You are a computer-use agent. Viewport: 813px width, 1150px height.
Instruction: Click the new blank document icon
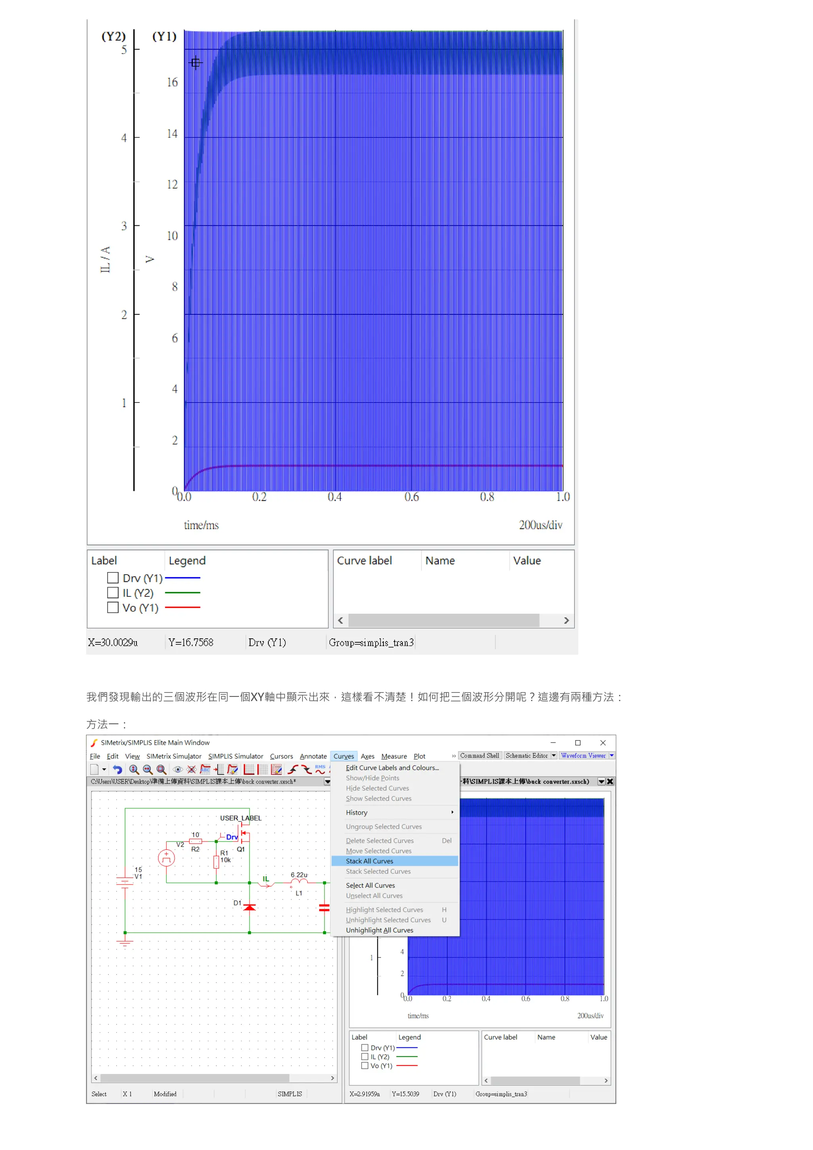(94, 770)
